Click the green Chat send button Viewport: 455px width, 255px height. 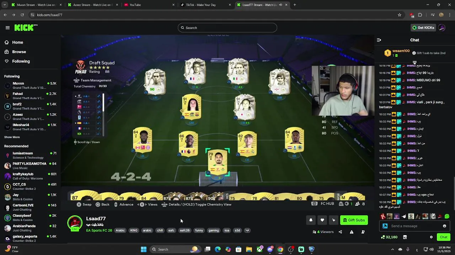(x=444, y=237)
